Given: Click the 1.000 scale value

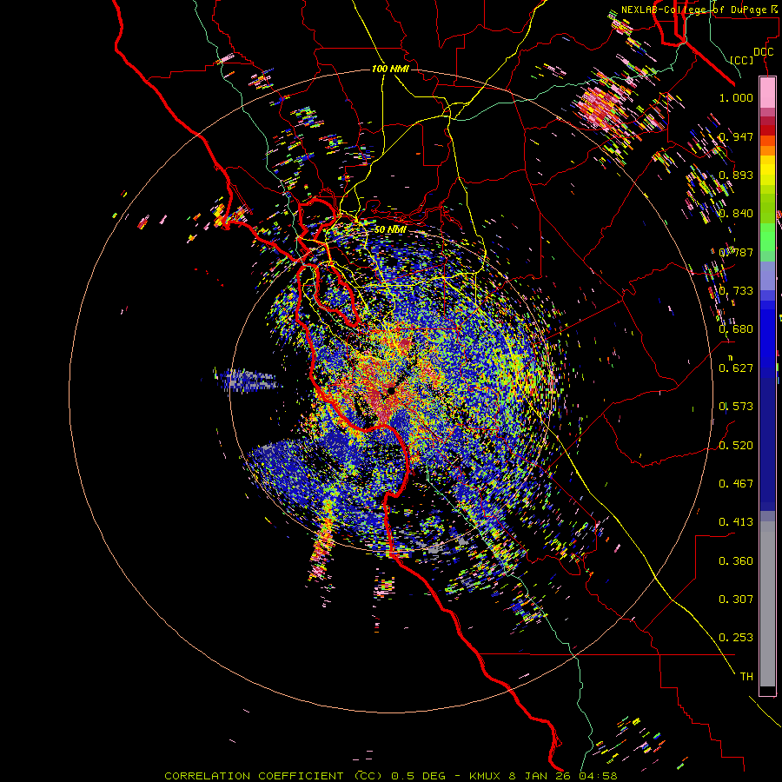Looking at the screenshot, I should pos(736,97).
